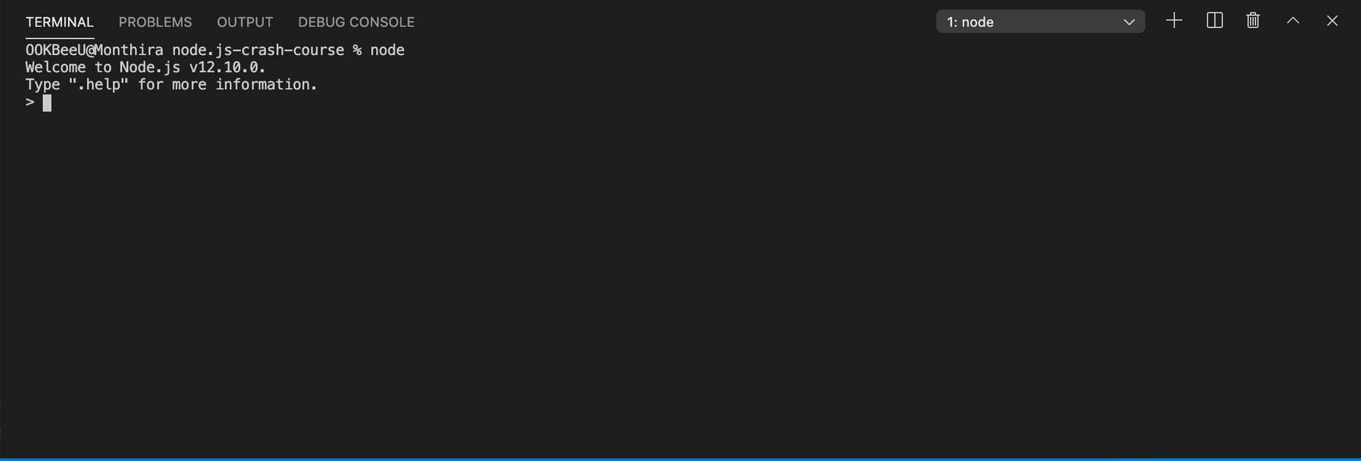Click the "node.js-crash-course" directory name

pyautogui.click(x=258, y=50)
